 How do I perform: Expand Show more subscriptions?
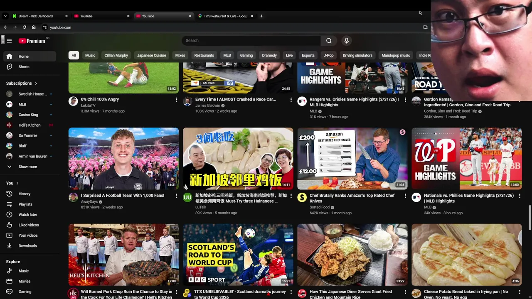point(30,167)
